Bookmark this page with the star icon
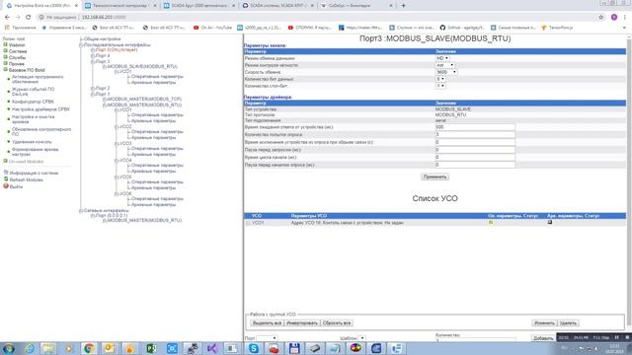Viewport: 632px width, 355px height. (601, 18)
